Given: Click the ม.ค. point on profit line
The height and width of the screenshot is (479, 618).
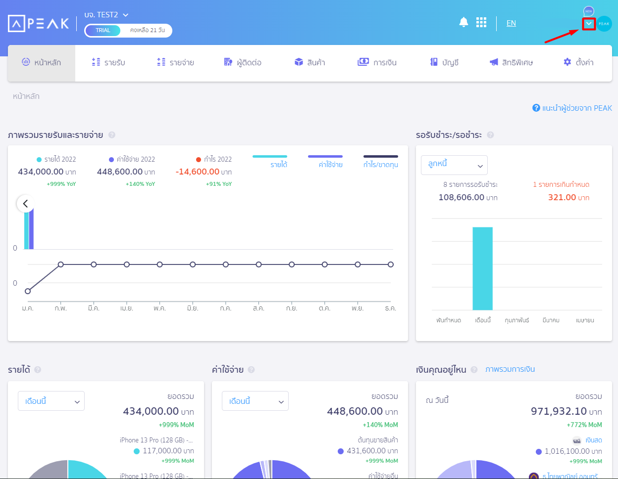Looking at the screenshot, I should 28,291.
